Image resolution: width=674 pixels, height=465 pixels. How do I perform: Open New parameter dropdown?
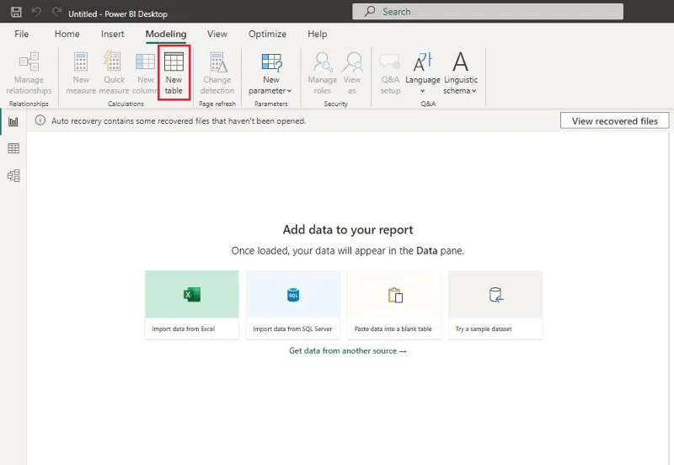(x=270, y=73)
